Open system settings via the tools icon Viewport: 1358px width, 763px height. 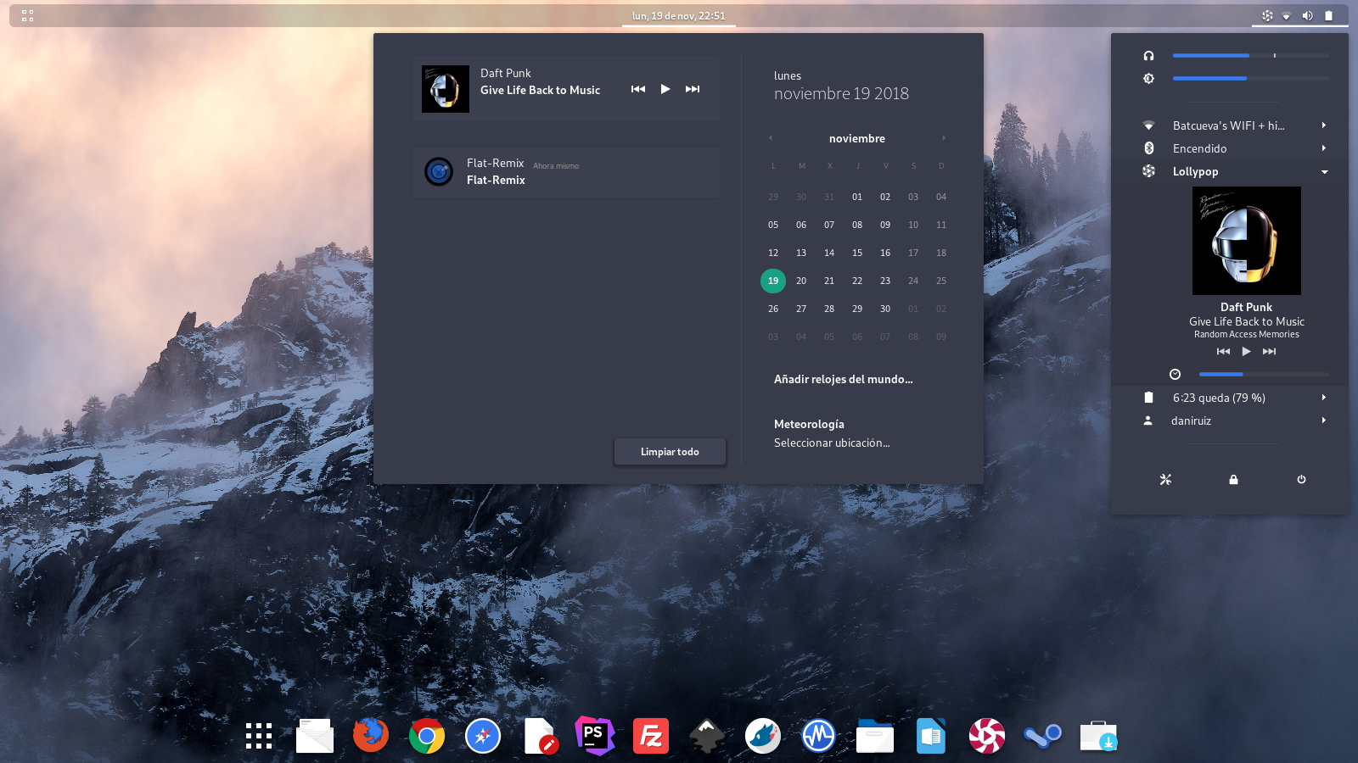point(1165,479)
